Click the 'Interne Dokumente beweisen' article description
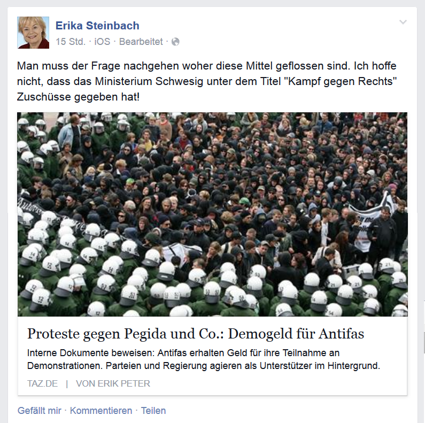Image resolution: width=425 pixels, height=423 pixels. click(204, 359)
